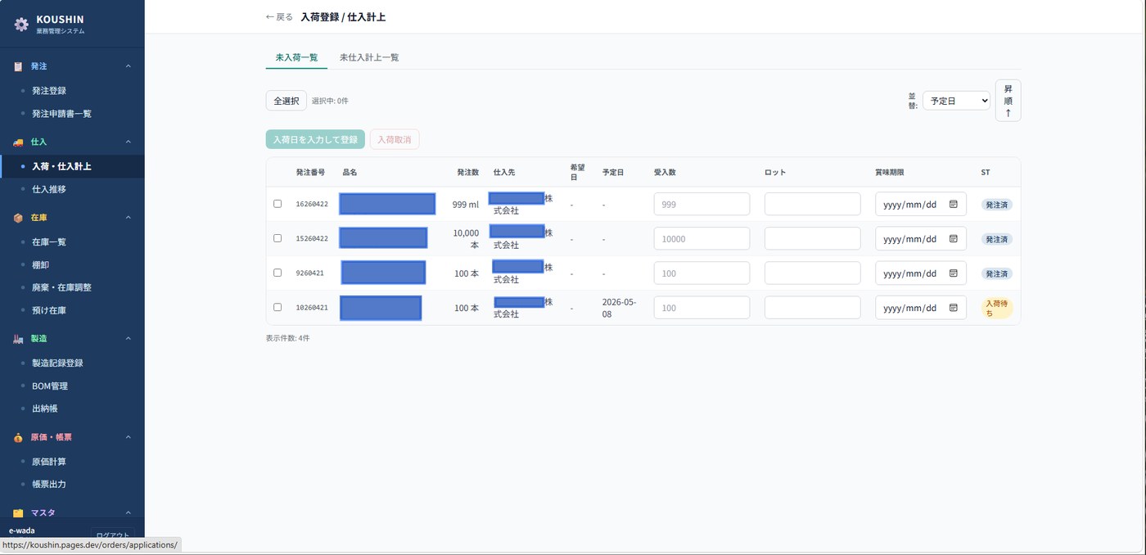The height and width of the screenshot is (555, 1146).
Task: Click the 賞味期限 date field for order 16260422
Action: [921, 204]
